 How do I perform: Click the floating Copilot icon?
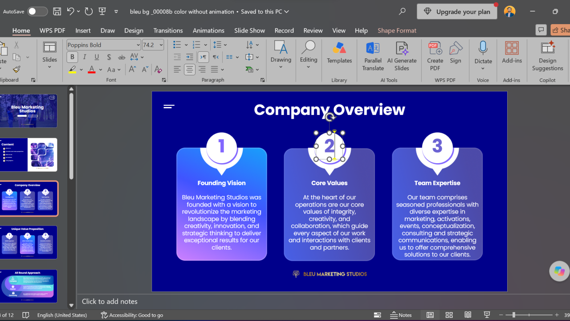[559, 271]
